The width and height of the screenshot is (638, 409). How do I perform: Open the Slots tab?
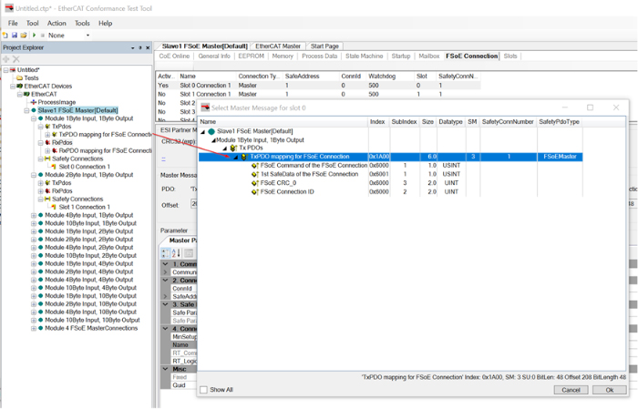click(510, 56)
